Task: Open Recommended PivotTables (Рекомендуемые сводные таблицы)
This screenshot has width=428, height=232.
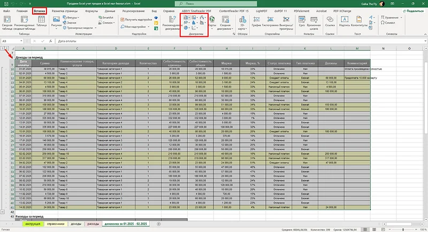Action: pyautogui.click(x=24, y=23)
